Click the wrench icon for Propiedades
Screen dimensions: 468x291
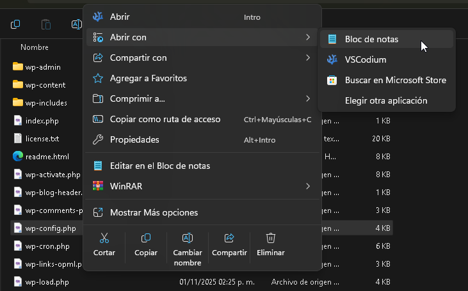click(x=98, y=139)
